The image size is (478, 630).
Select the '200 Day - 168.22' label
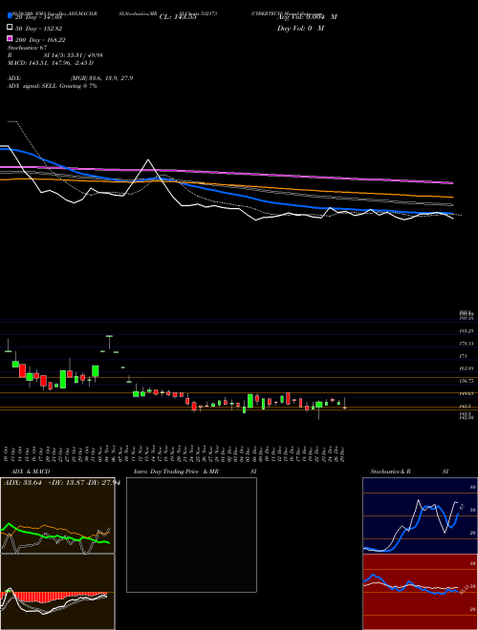(x=41, y=40)
